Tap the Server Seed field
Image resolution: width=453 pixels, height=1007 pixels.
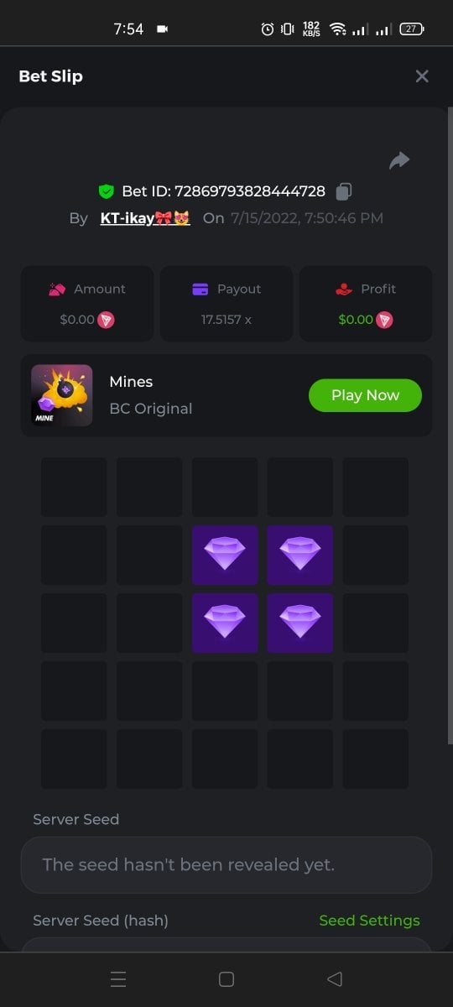(x=226, y=864)
